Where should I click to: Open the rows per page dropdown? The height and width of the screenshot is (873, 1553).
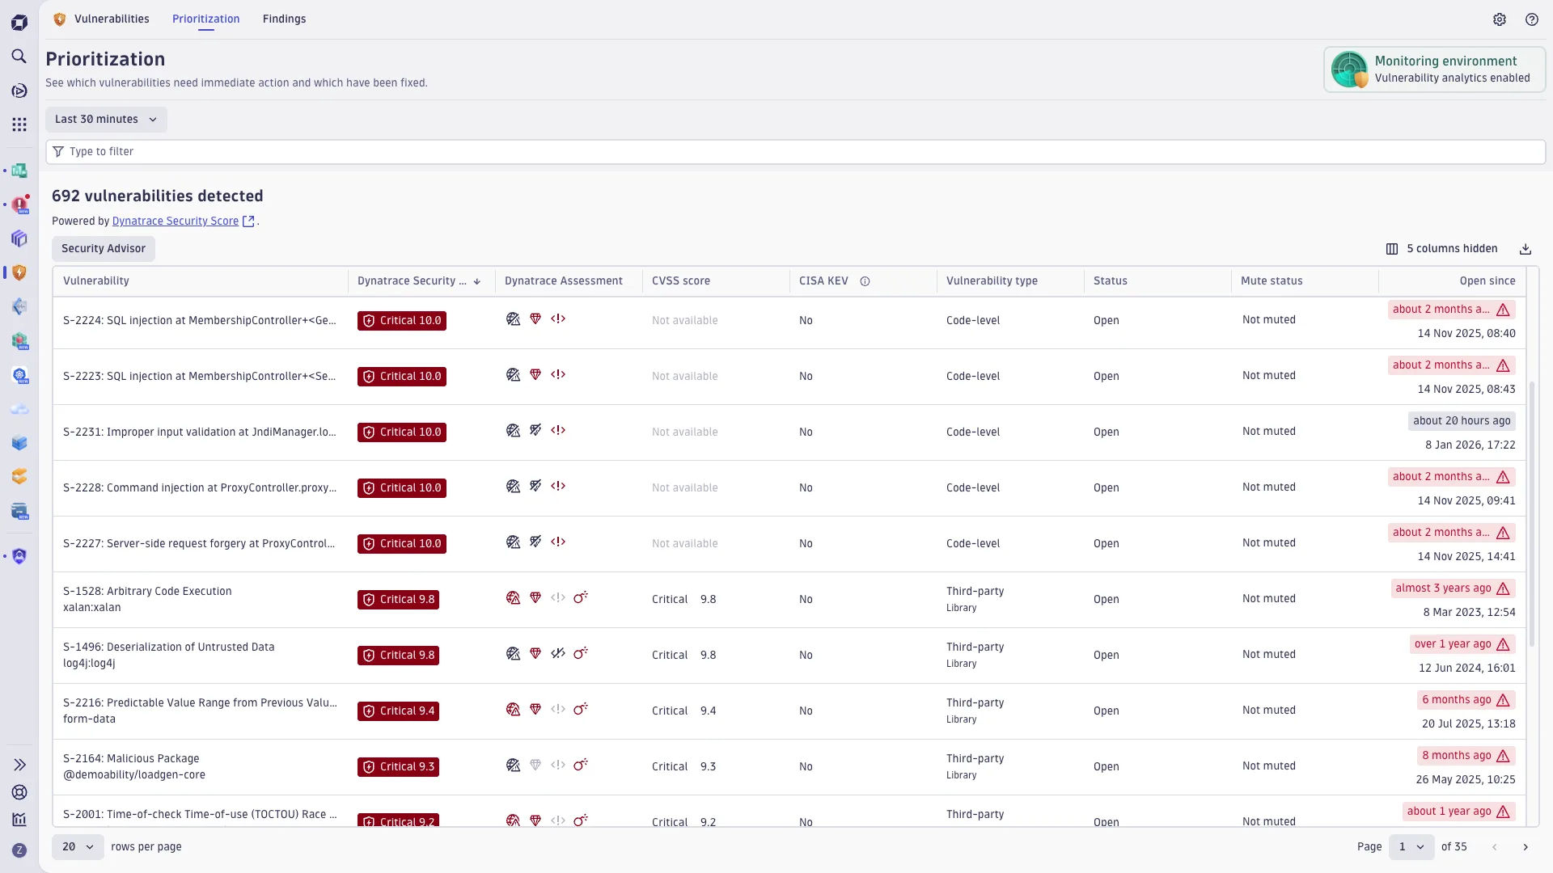77,846
